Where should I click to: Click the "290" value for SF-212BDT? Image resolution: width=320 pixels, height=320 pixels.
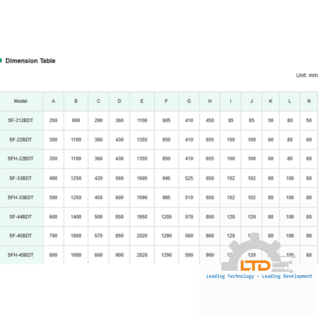pyautogui.click(x=98, y=120)
